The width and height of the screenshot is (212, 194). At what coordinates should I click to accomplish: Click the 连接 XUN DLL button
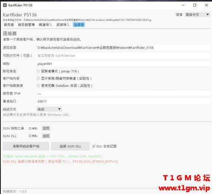click(x=70, y=146)
